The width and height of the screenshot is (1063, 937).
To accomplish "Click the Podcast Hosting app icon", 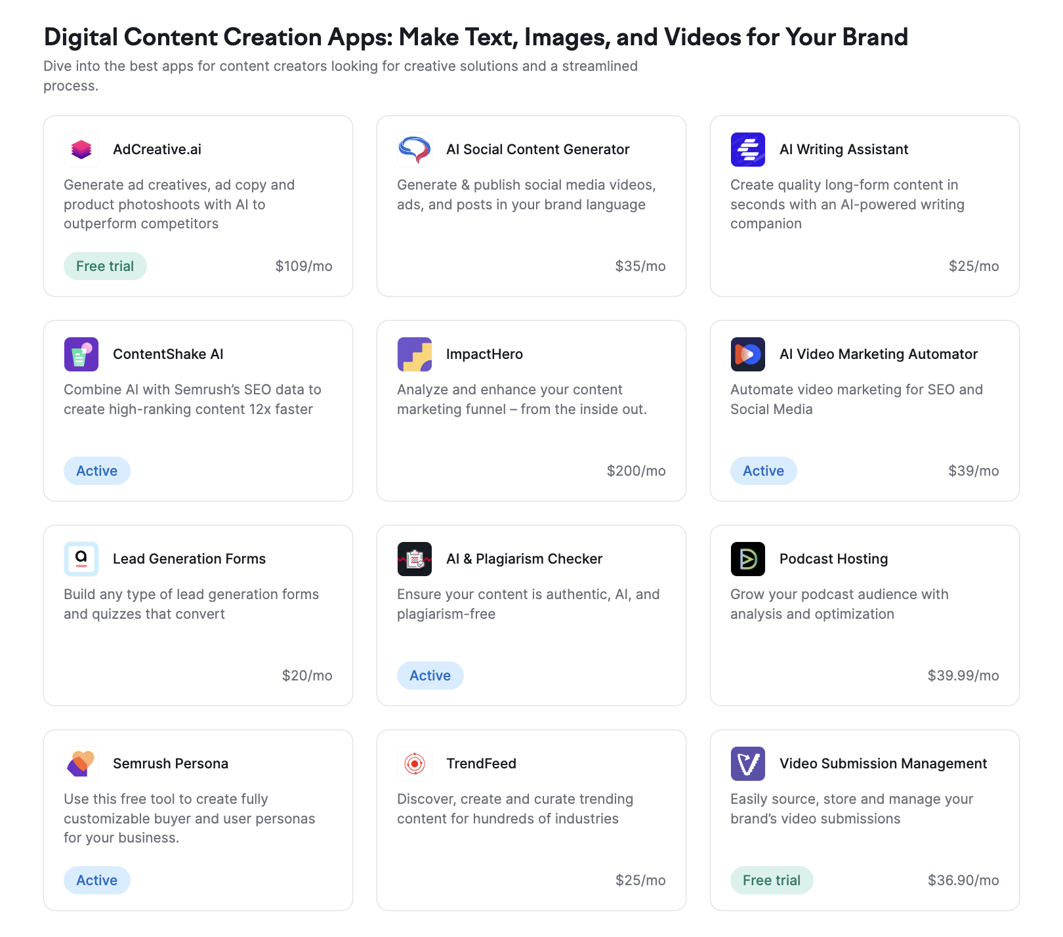I will [x=748, y=559].
